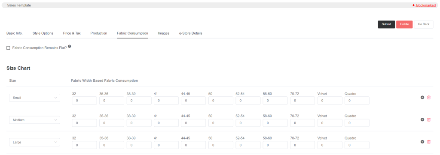Open the Large size dropdown

click(x=34, y=142)
